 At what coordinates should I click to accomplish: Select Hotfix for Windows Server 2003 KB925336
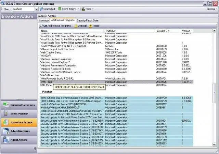117,104
